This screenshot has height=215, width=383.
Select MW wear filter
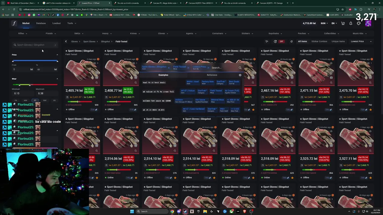25,100
